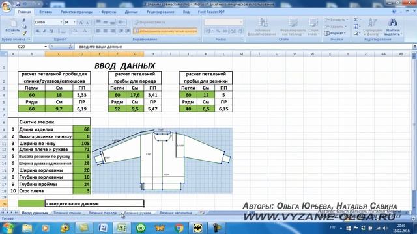417x234 pixels.
Task: Open Форматировать как таблицу gallery
Action: (292, 27)
